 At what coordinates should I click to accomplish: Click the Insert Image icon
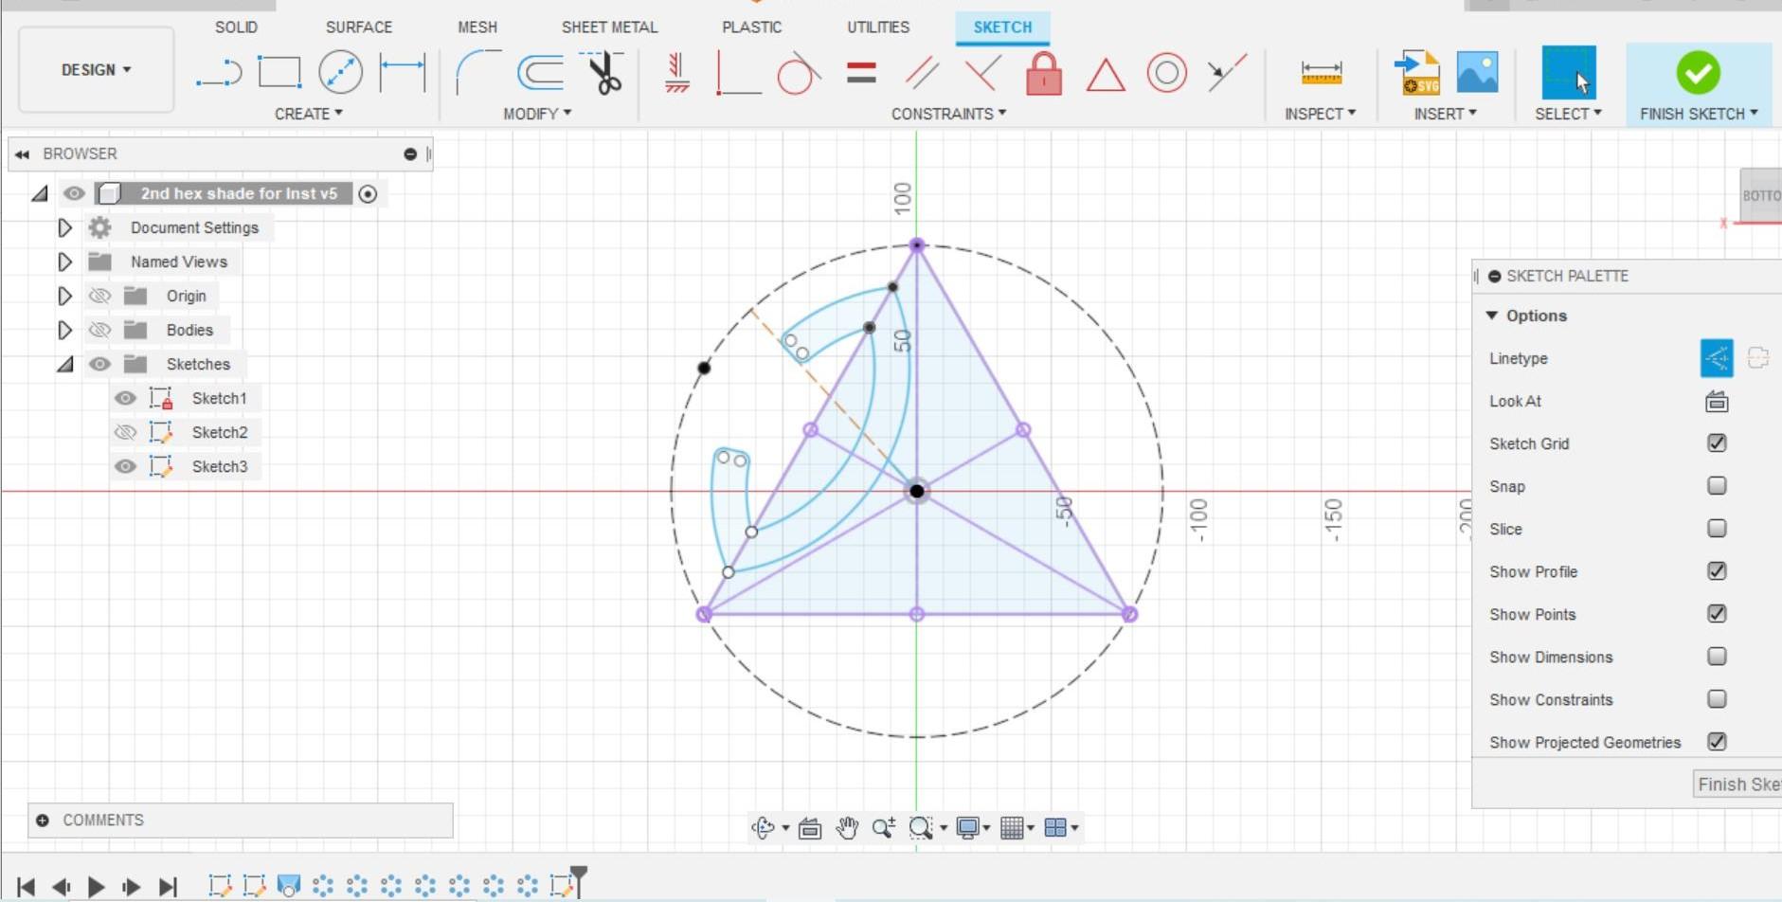pos(1477,73)
